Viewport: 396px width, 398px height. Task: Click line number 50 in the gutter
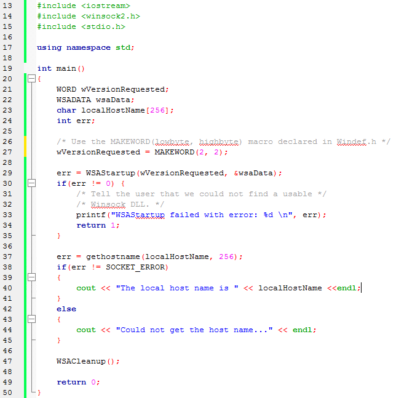pos(7,392)
